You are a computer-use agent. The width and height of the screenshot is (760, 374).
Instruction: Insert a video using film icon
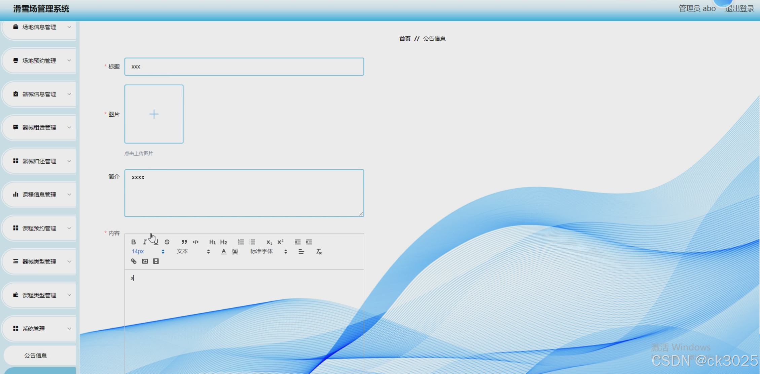pos(156,261)
